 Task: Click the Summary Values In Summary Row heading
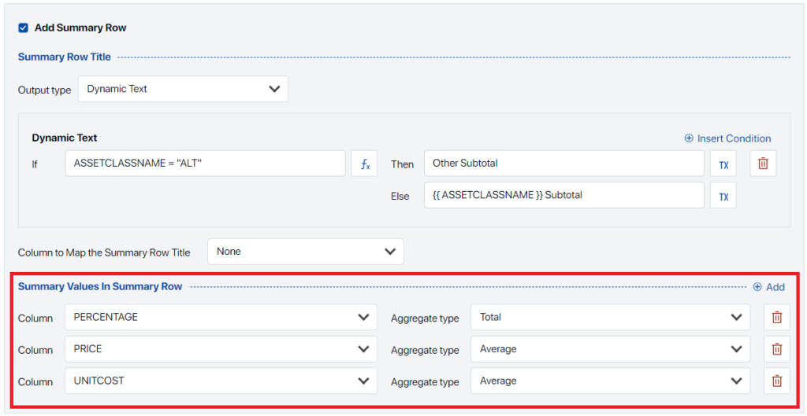100,286
